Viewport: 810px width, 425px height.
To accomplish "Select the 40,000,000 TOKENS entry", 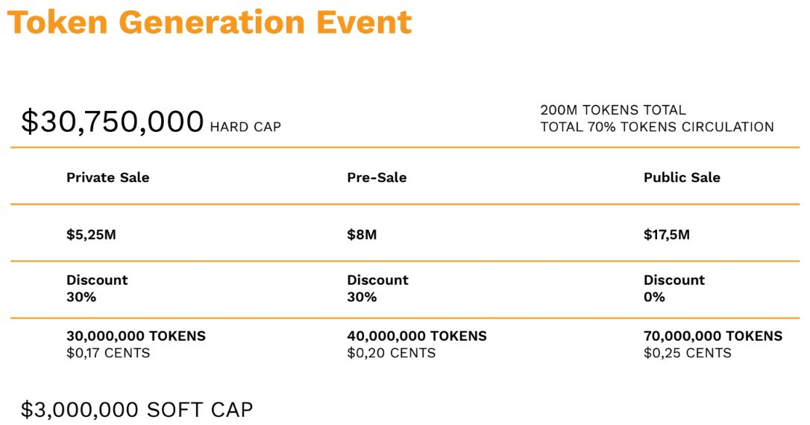I will click(417, 336).
